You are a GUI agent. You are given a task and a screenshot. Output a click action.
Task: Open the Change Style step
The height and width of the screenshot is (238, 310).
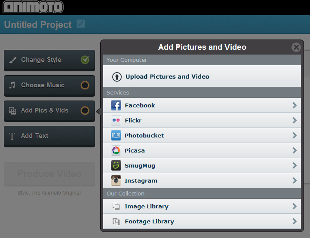pos(49,60)
